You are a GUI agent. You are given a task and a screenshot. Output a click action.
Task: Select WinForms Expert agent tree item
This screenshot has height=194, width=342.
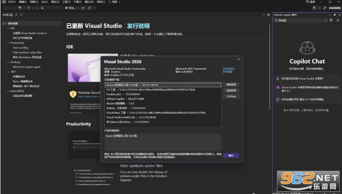tap(26, 67)
